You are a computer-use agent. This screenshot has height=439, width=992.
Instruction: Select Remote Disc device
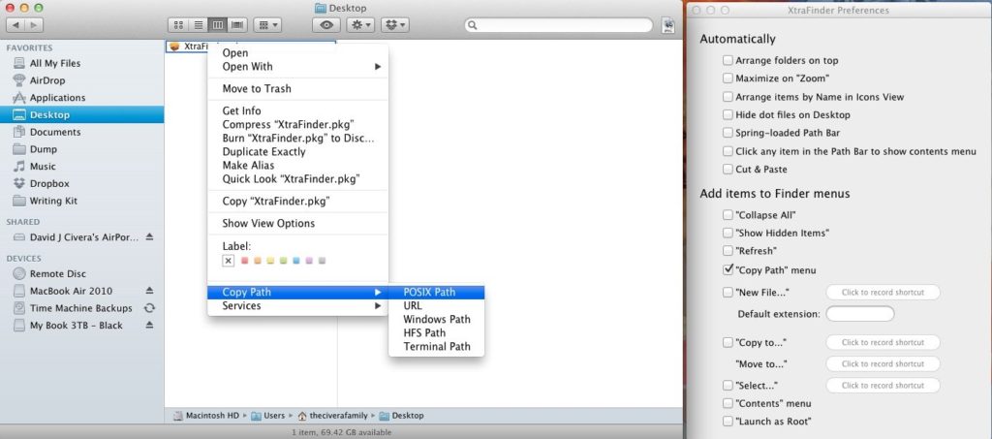pos(57,274)
